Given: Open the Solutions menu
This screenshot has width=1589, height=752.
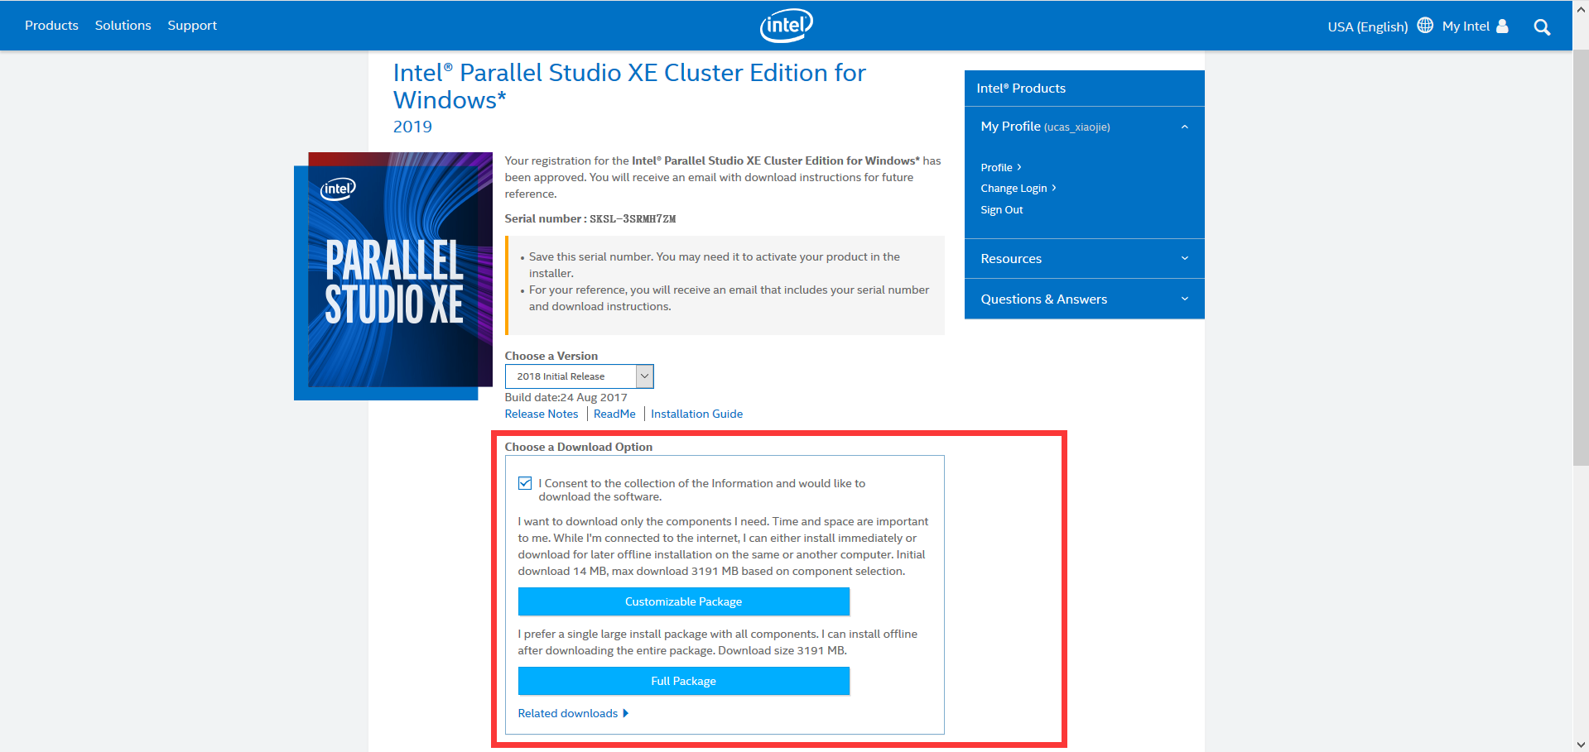Looking at the screenshot, I should point(123,25).
